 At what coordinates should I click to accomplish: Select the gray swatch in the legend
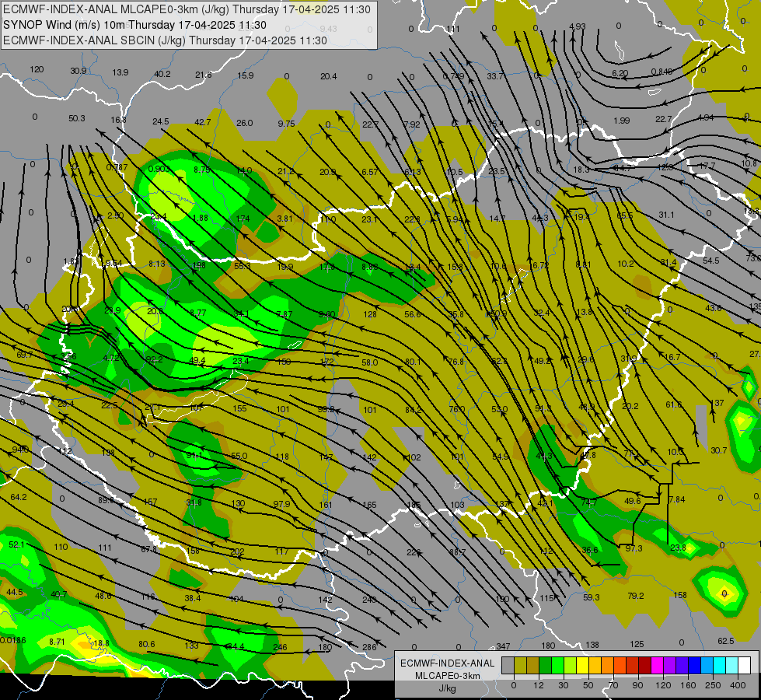(x=508, y=665)
